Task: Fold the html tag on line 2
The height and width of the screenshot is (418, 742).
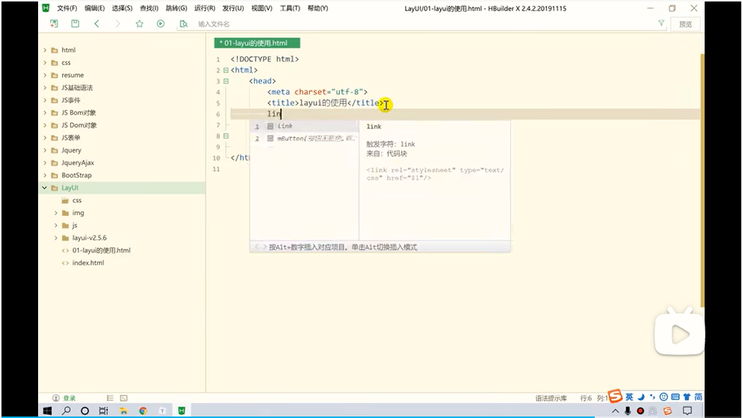Action: coord(226,70)
